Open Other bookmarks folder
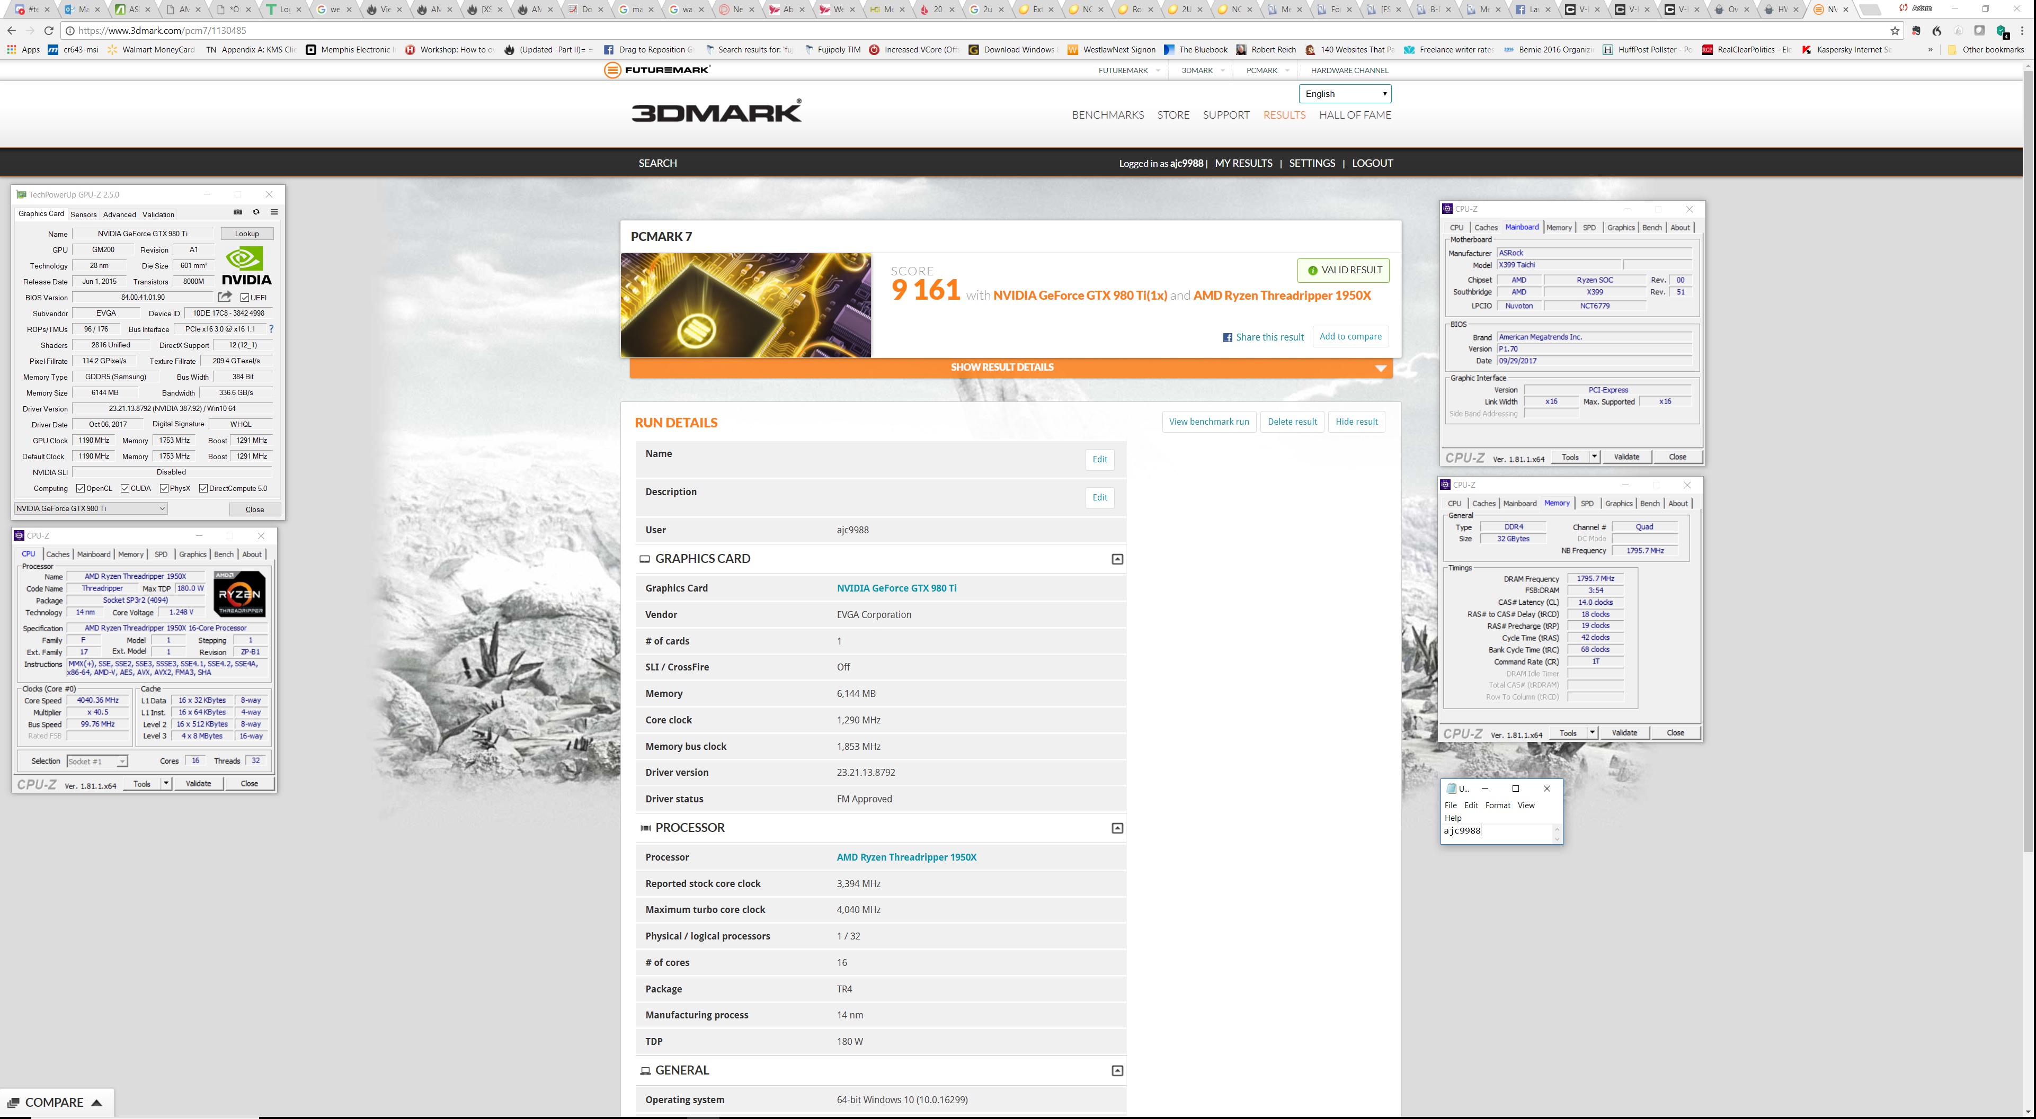This screenshot has height=1119, width=2036. pos(1985,50)
